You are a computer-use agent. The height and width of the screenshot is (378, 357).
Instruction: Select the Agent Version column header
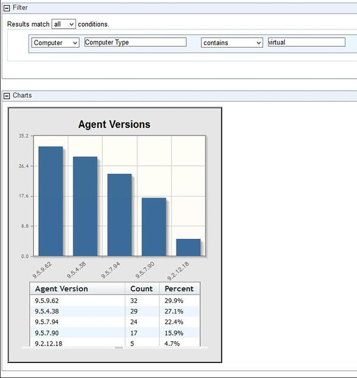[x=78, y=289]
